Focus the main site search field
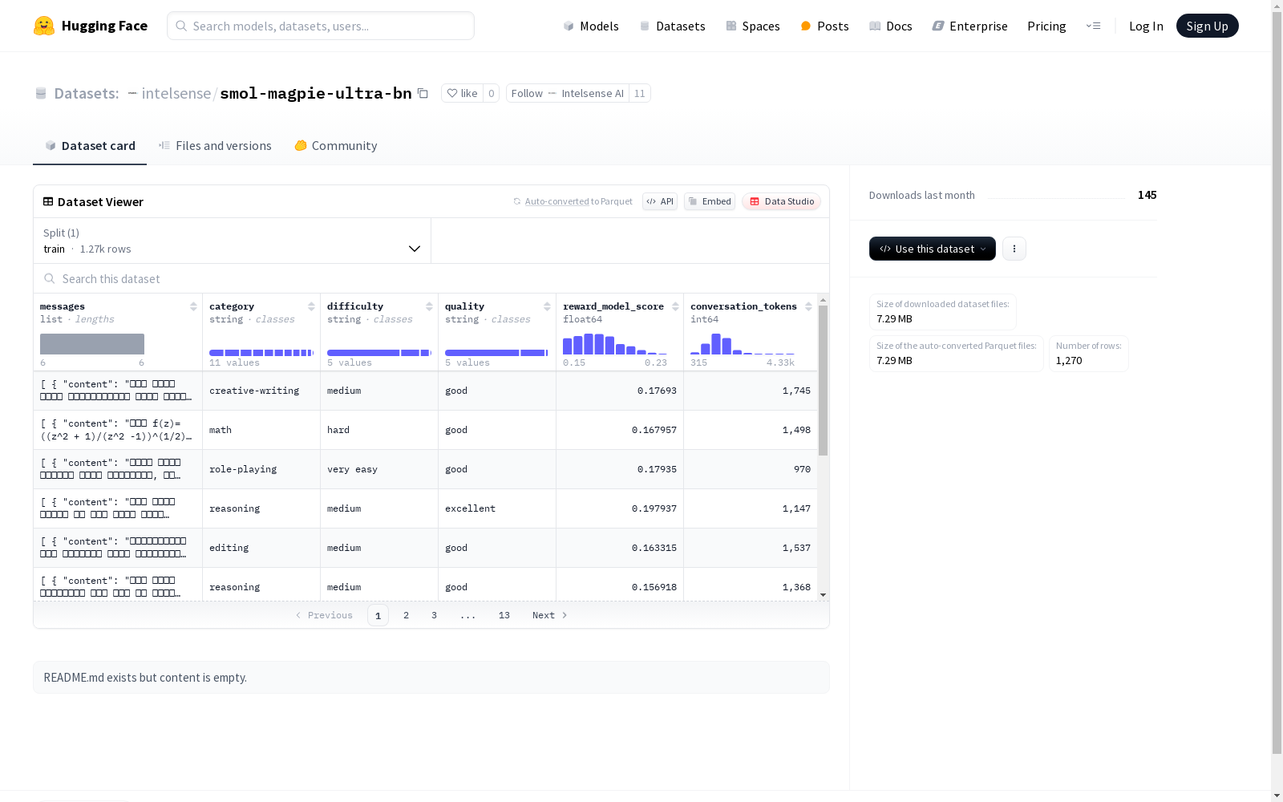 click(x=321, y=26)
